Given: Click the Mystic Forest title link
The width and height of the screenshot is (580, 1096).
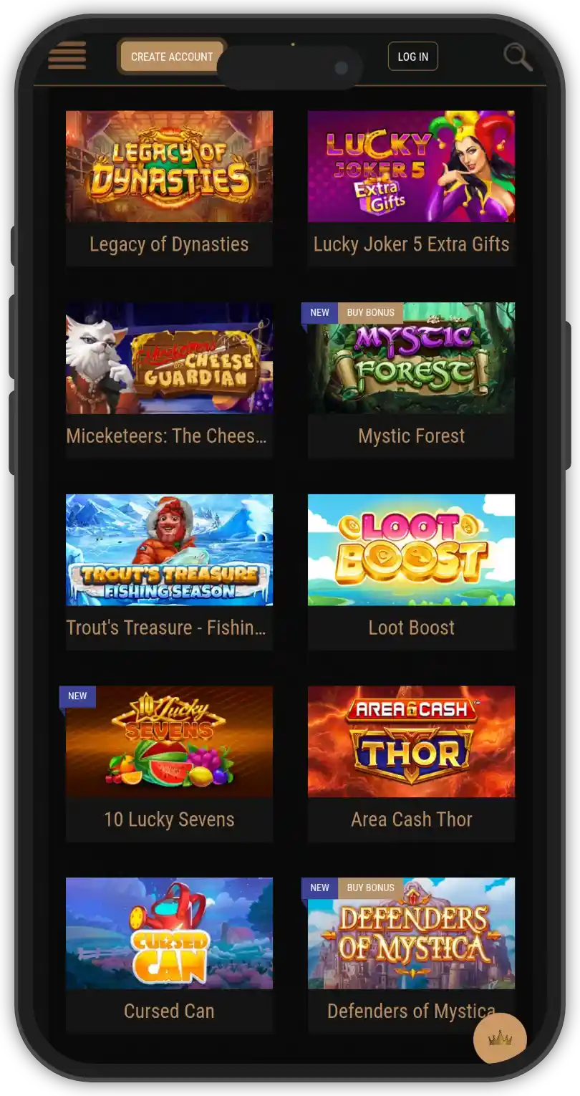Looking at the screenshot, I should (x=411, y=436).
